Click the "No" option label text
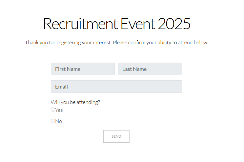 tap(59, 121)
